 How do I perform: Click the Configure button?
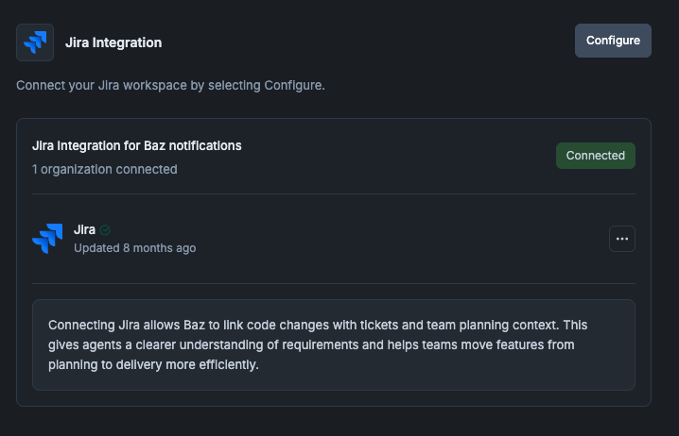pyautogui.click(x=613, y=41)
